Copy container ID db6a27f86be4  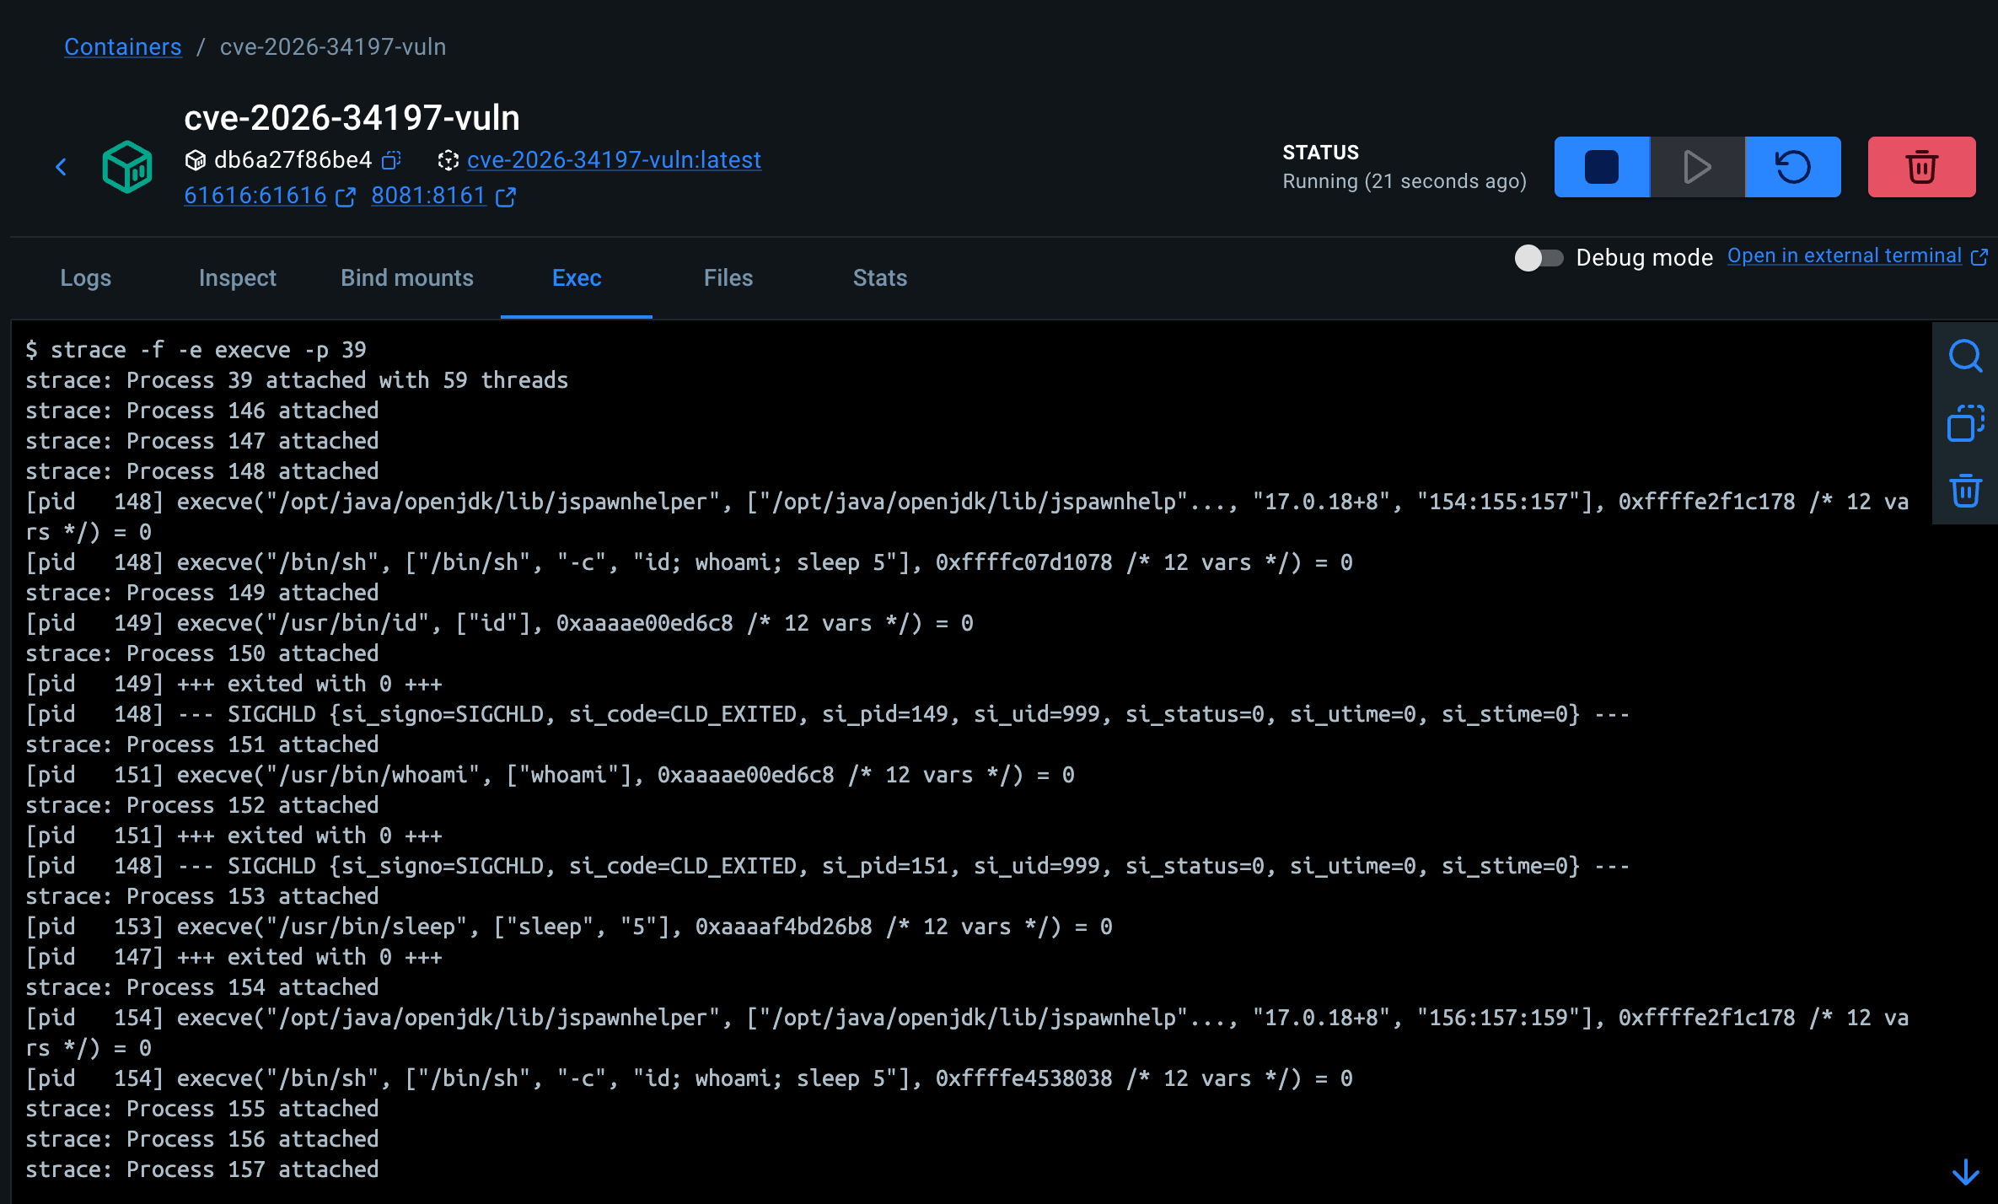(x=391, y=160)
